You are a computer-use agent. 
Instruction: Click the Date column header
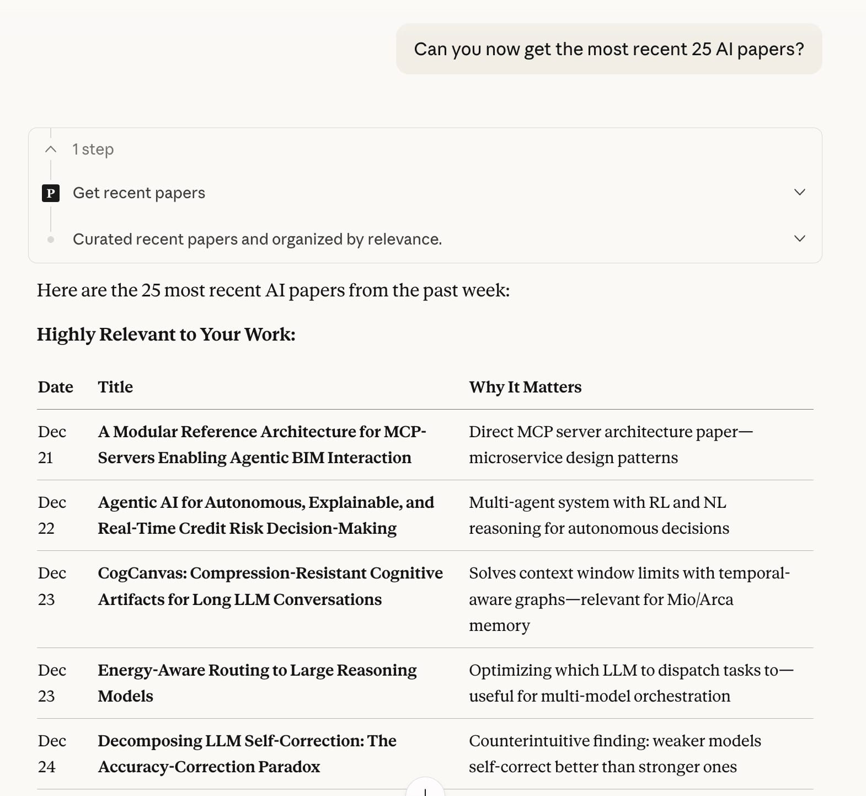56,387
